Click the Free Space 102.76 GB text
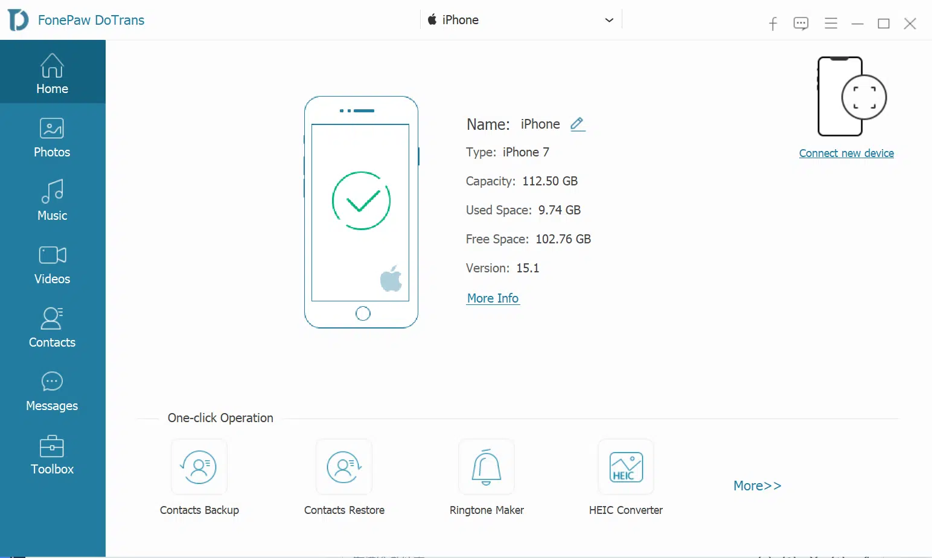This screenshot has height=558, width=932. (x=528, y=239)
